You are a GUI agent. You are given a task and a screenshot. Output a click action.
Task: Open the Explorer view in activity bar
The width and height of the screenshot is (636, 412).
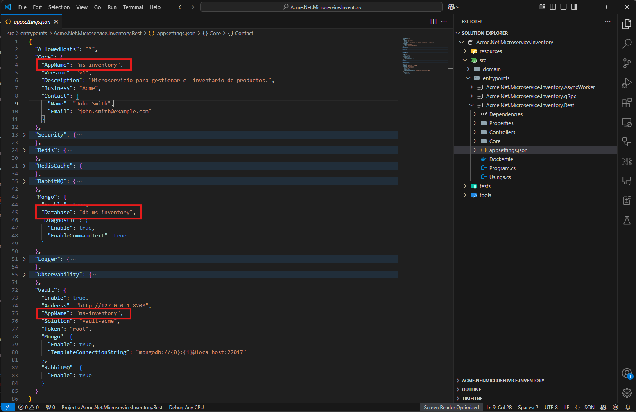627,24
